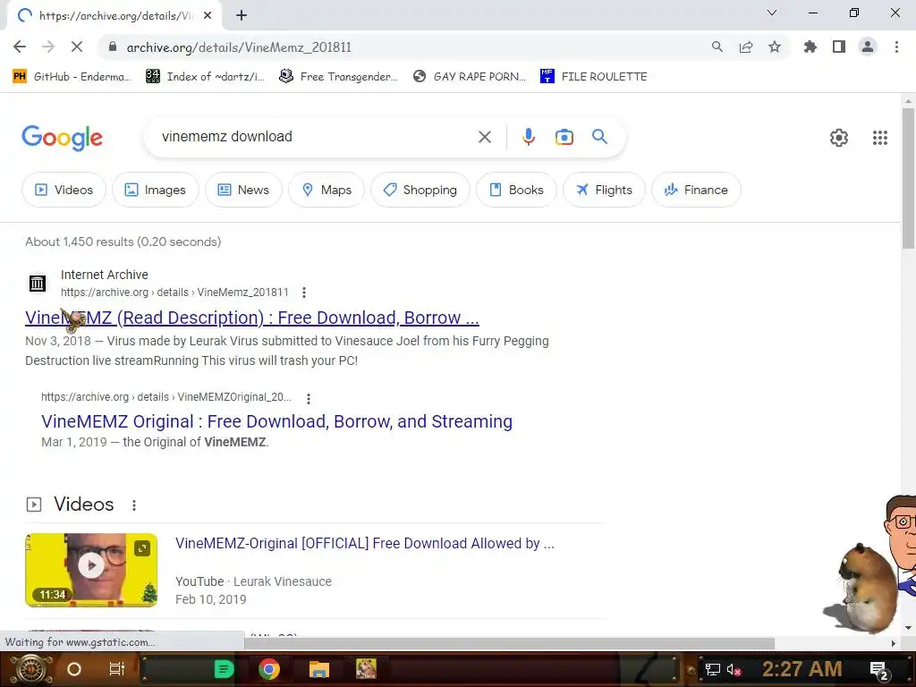916x687 pixels.
Task: Go back to the previous page
Action: tap(20, 47)
